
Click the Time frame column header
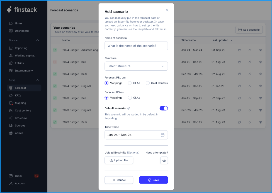pyautogui.click(x=189, y=40)
